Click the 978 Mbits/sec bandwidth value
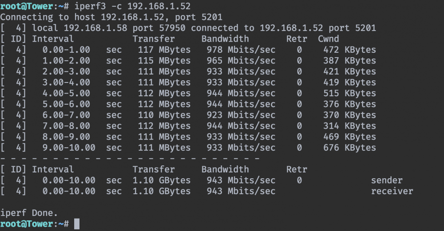 click(x=241, y=50)
